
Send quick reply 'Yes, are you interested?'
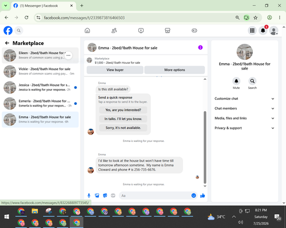coord(123,110)
